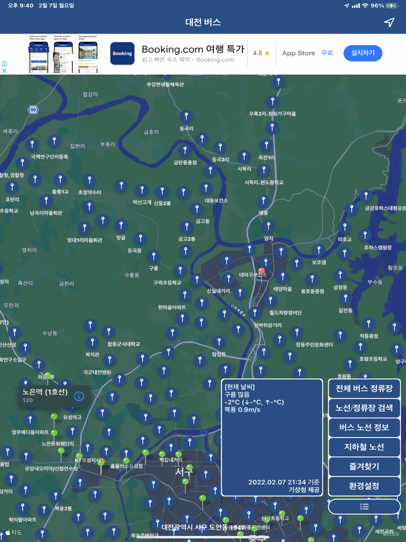
Task: Select the bus stop pin for 영대1리마을회관
Action: coord(84,229)
